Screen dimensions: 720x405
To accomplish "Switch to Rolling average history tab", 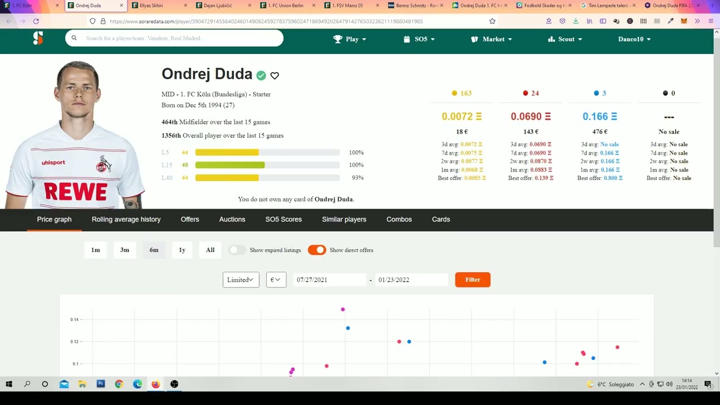I will pyautogui.click(x=126, y=219).
